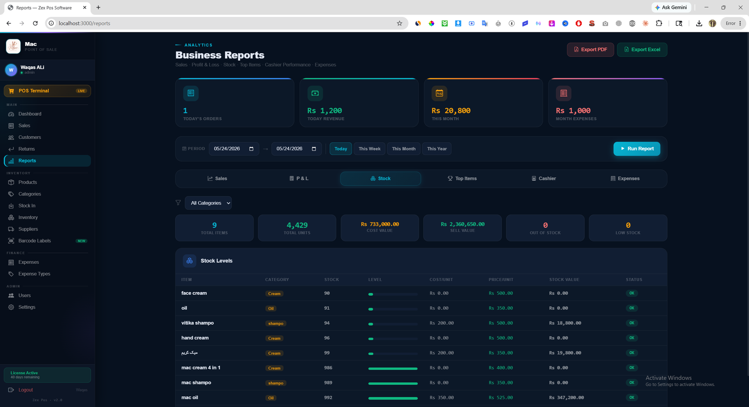This screenshot has width=749, height=407.
Task: Click the Month Expenses card icon
Action: coord(564,93)
